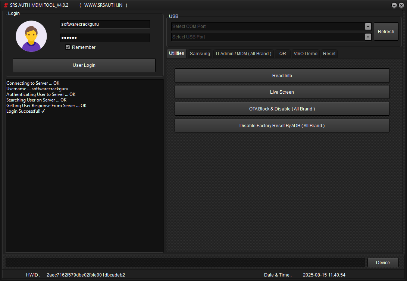Expand the COM Port list via its arrow
407x281 pixels.
click(368, 26)
